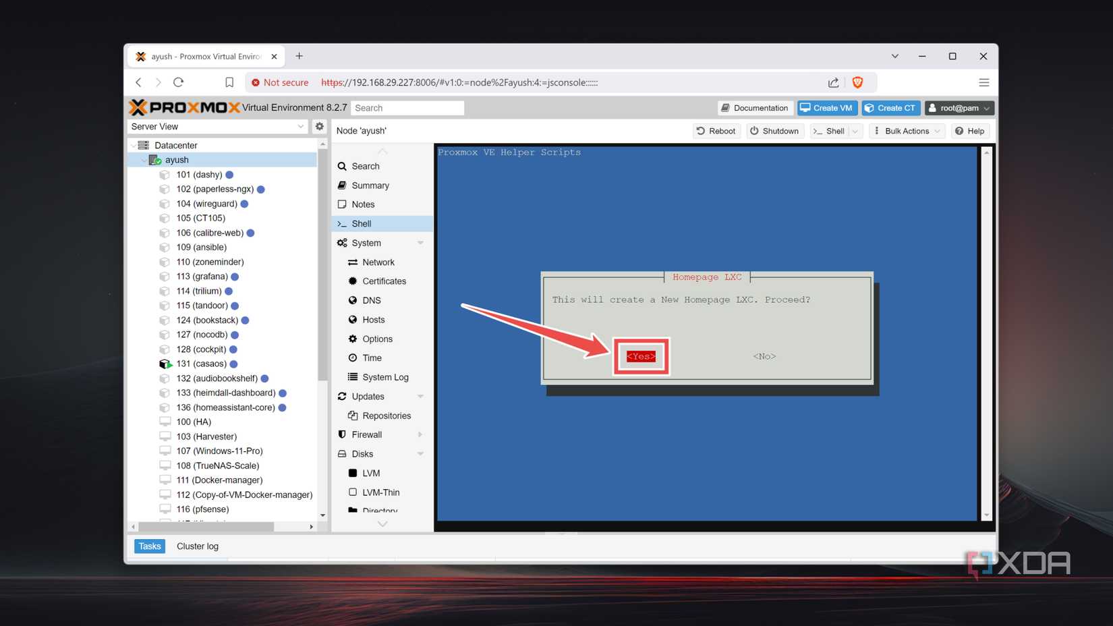The image size is (1113, 626).
Task: Collapse the Datacenter tree node
Action: (x=133, y=145)
